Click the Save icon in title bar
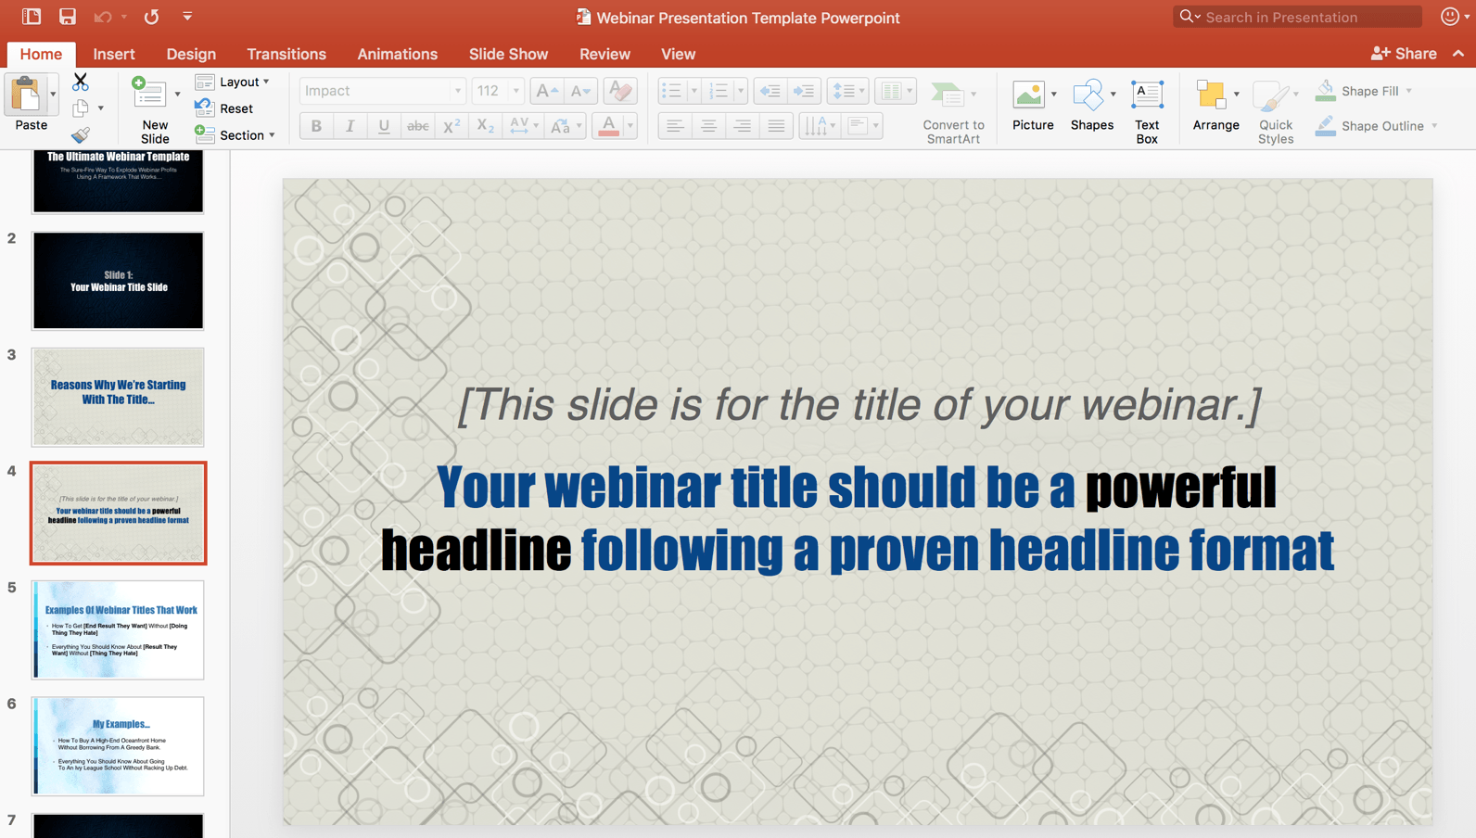Image resolution: width=1476 pixels, height=838 pixels. tap(68, 17)
